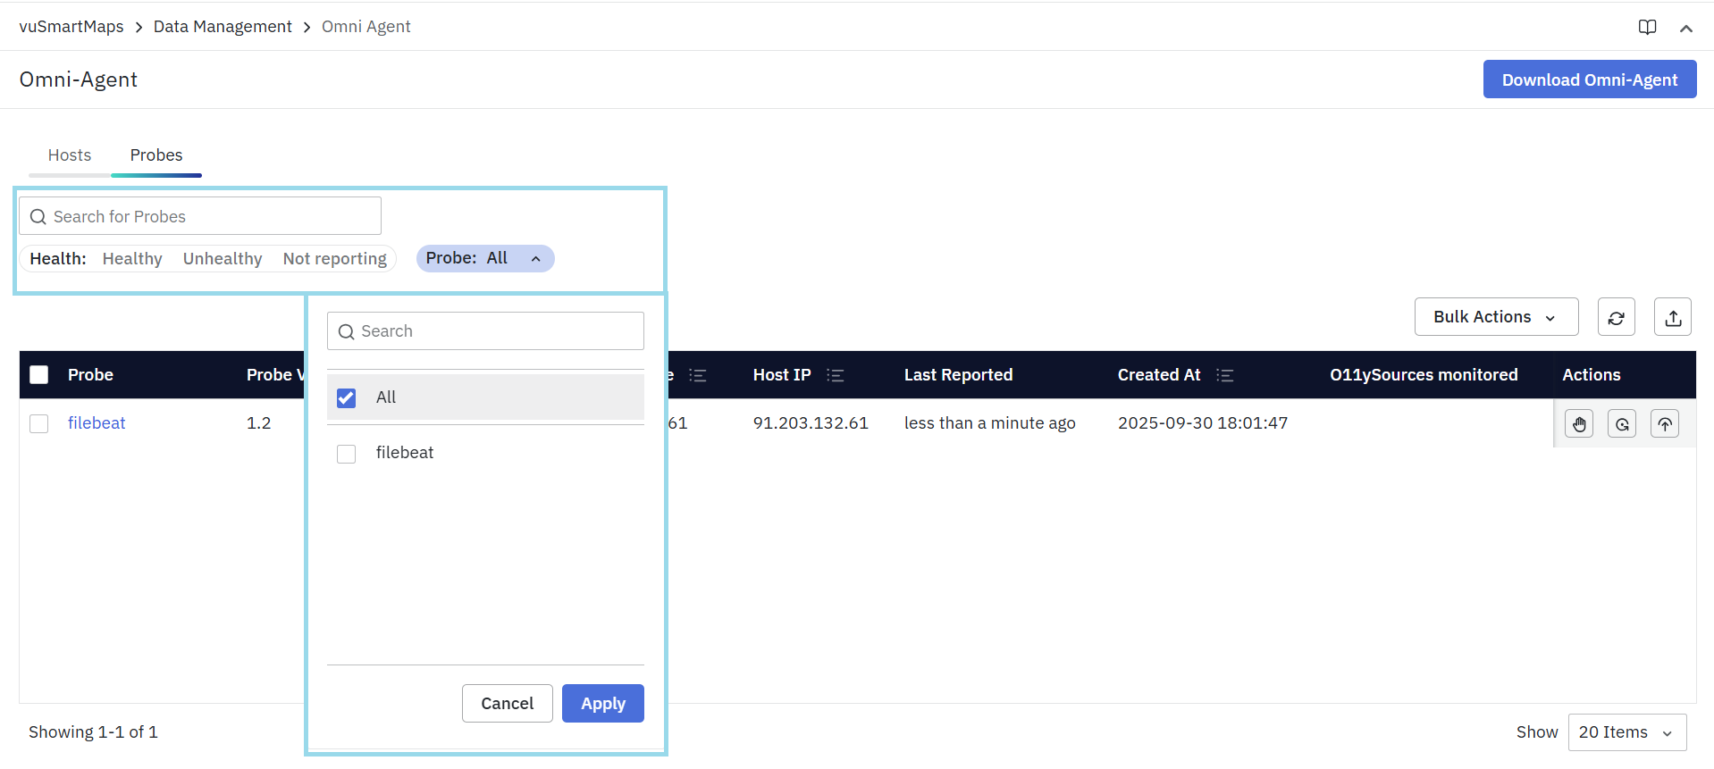Filter by Unhealthy health status
Image resolution: width=1714 pixels, height=769 pixels.
tap(223, 259)
